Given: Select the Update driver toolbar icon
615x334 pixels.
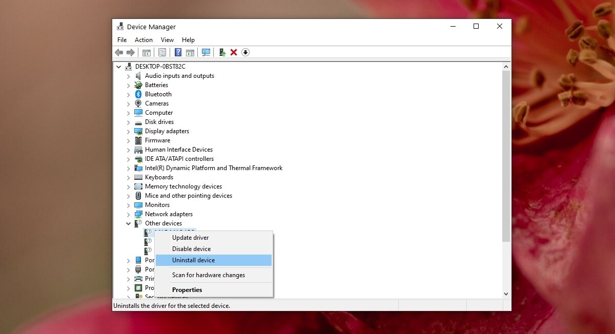Looking at the screenshot, I should [x=221, y=52].
